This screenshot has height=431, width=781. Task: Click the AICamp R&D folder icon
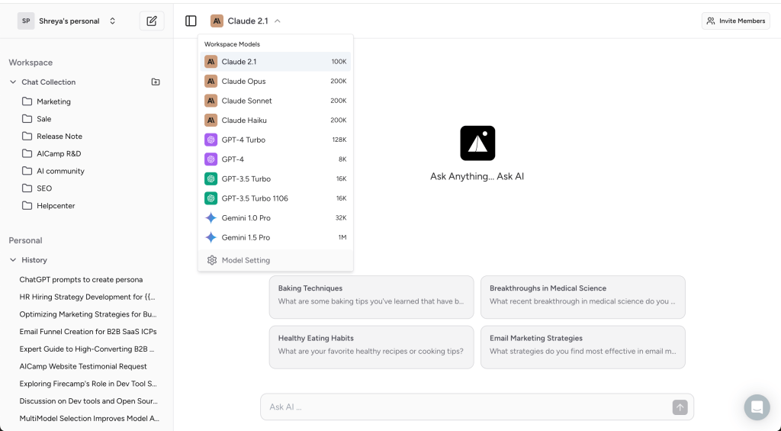tap(27, 153)
